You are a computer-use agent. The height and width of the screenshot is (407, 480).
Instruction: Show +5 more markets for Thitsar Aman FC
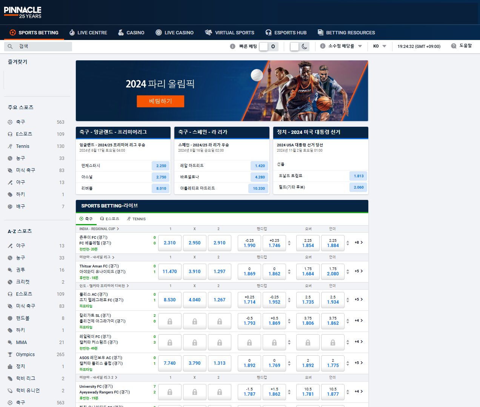(359, 271)
